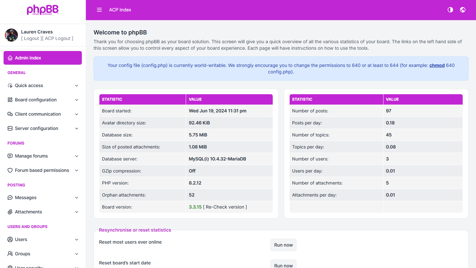Click the globe icon in header

coord(463,10)
